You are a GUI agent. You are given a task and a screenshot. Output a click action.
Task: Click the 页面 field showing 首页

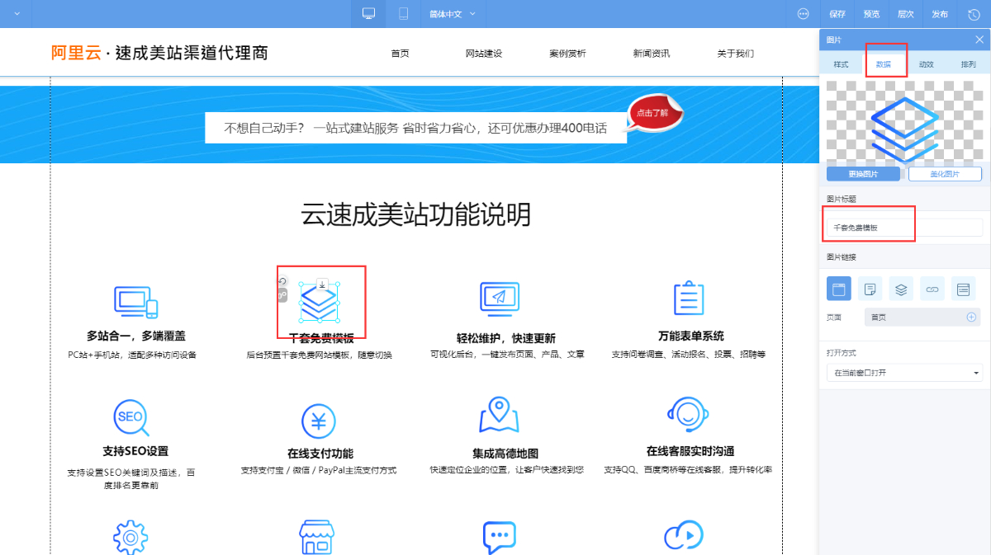pyautogui.click(x=922, y=317)
